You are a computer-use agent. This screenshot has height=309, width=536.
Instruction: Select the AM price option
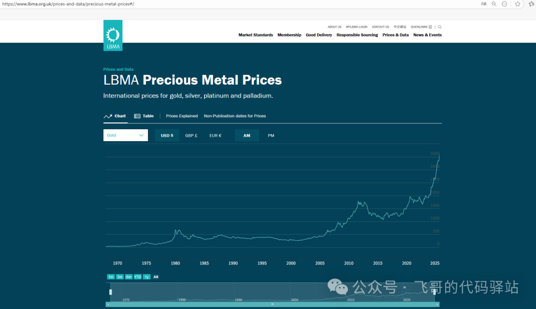click(x=247, y=135)
